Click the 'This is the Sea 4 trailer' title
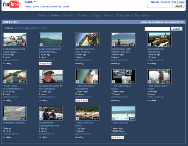188x146 pixels. [x=84, y=124]
